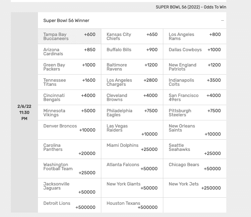Choose Philadelphia Eagles +7500 cell
Image resolution: width=251 pixels, height=217 pixels.
(132, 113)
